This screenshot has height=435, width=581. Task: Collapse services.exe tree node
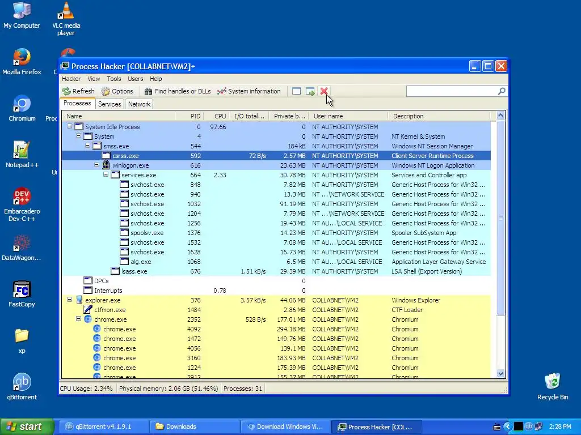tap(106, 174)
